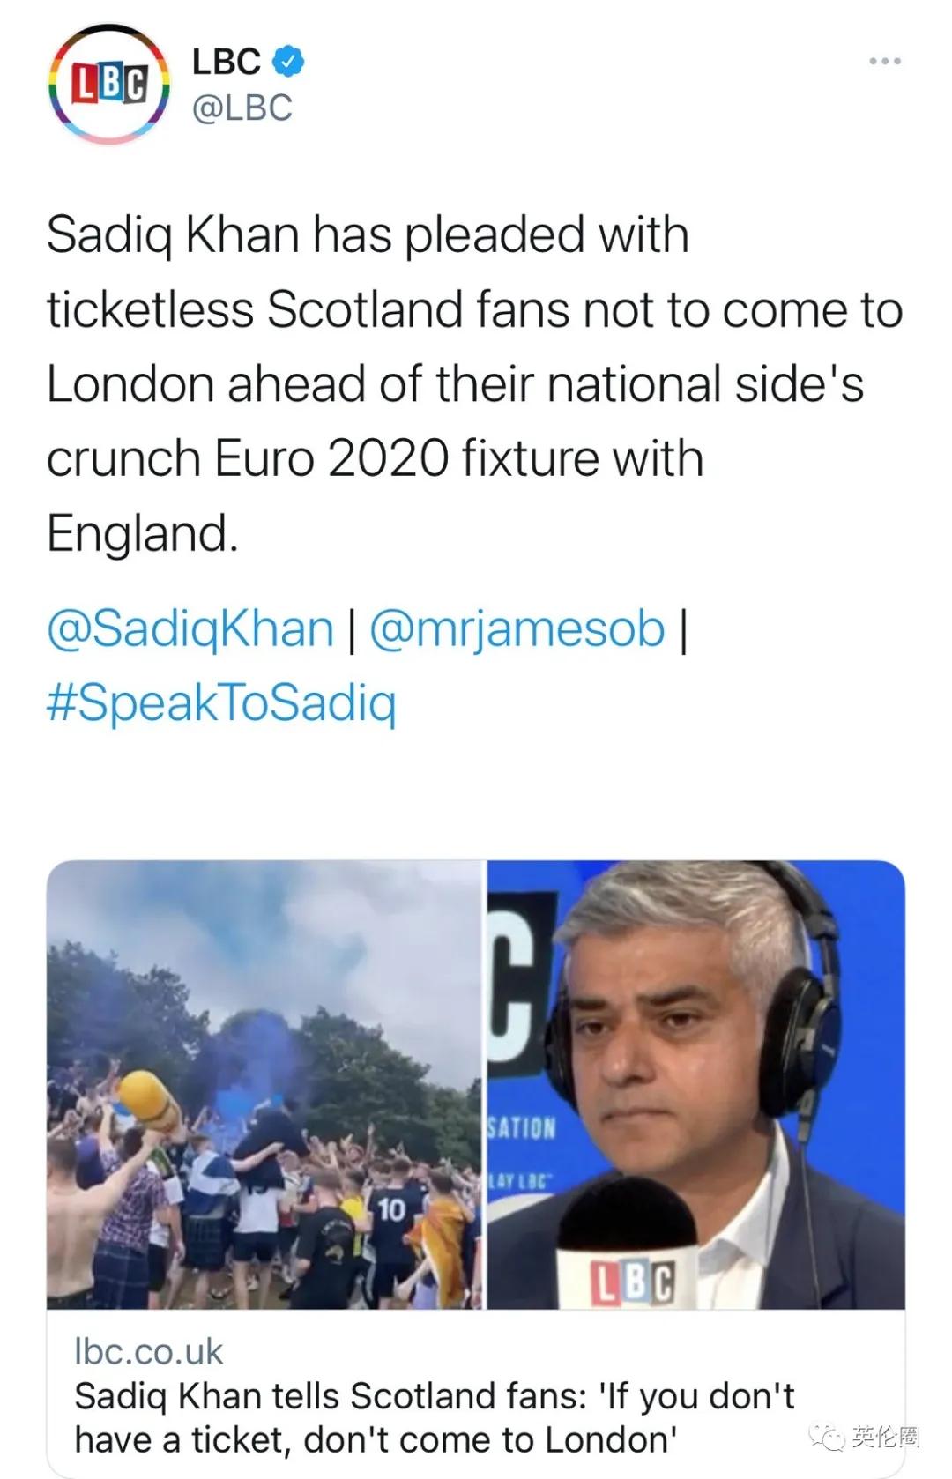The height and width of the screenshot is (1479, 952).
Task: Open the #SpeakToSadiq hashtag
Action: (221, 703)
